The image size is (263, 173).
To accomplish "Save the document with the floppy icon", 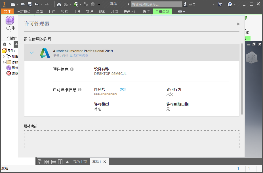I will pos(30,4).
